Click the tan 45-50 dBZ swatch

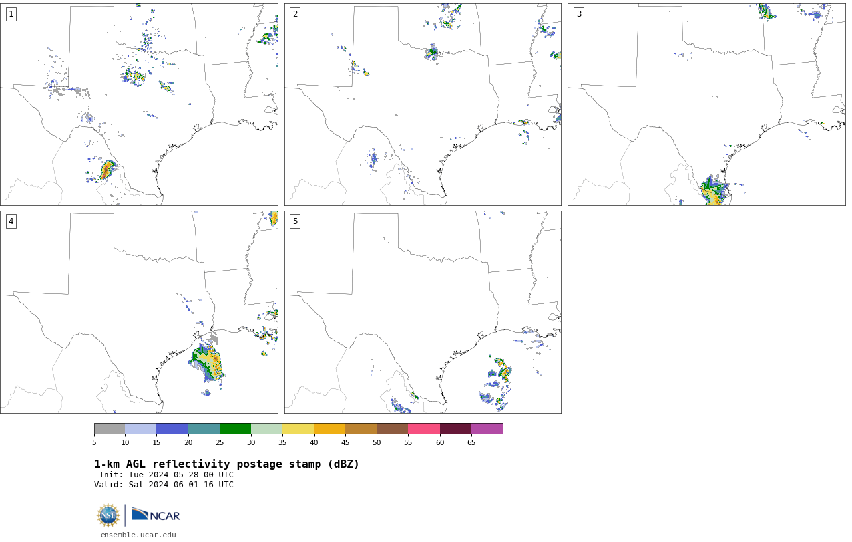tap(361, 429)
